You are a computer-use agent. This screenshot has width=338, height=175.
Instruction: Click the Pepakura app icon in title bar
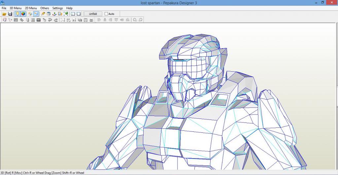coord(3,3)
